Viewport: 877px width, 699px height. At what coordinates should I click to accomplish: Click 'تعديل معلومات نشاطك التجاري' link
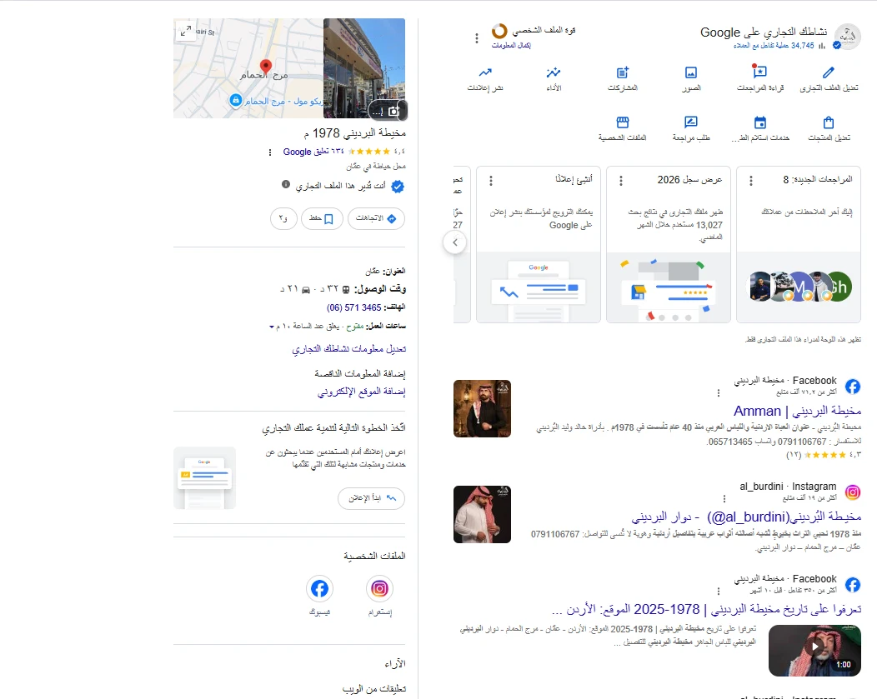(x=349, y=348)
